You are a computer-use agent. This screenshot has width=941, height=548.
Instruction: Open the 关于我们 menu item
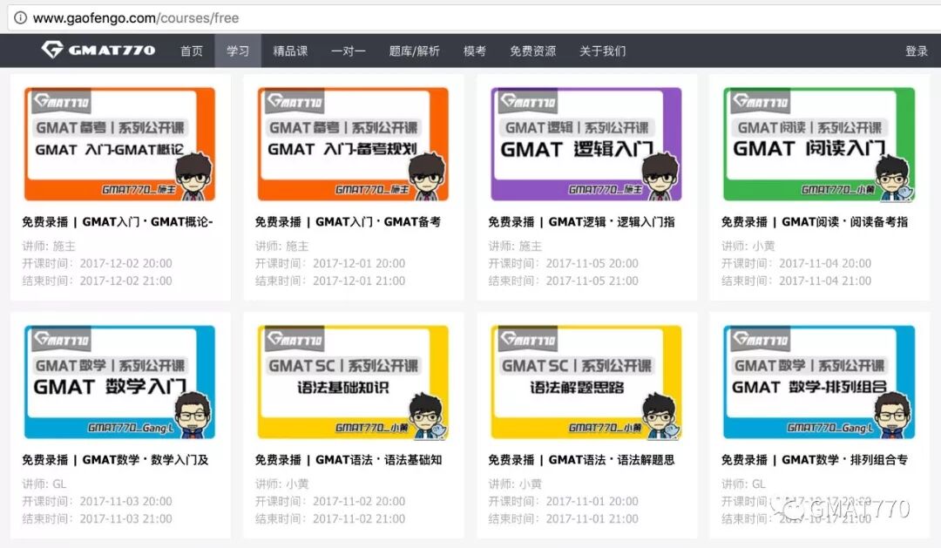(x=603, y=51)
